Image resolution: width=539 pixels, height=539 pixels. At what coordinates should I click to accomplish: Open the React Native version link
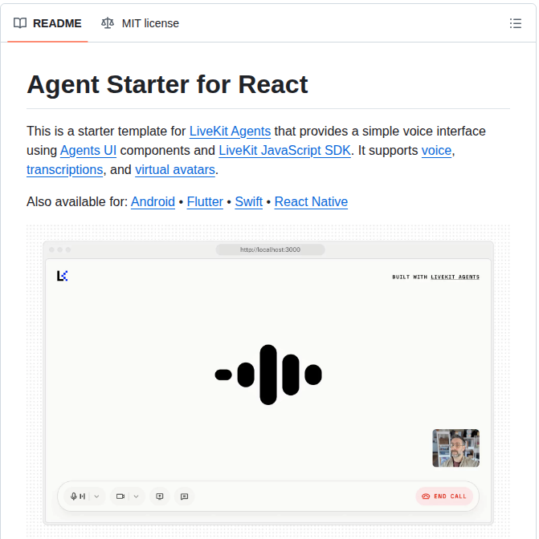pyautogui.click(x=311, y=202)
